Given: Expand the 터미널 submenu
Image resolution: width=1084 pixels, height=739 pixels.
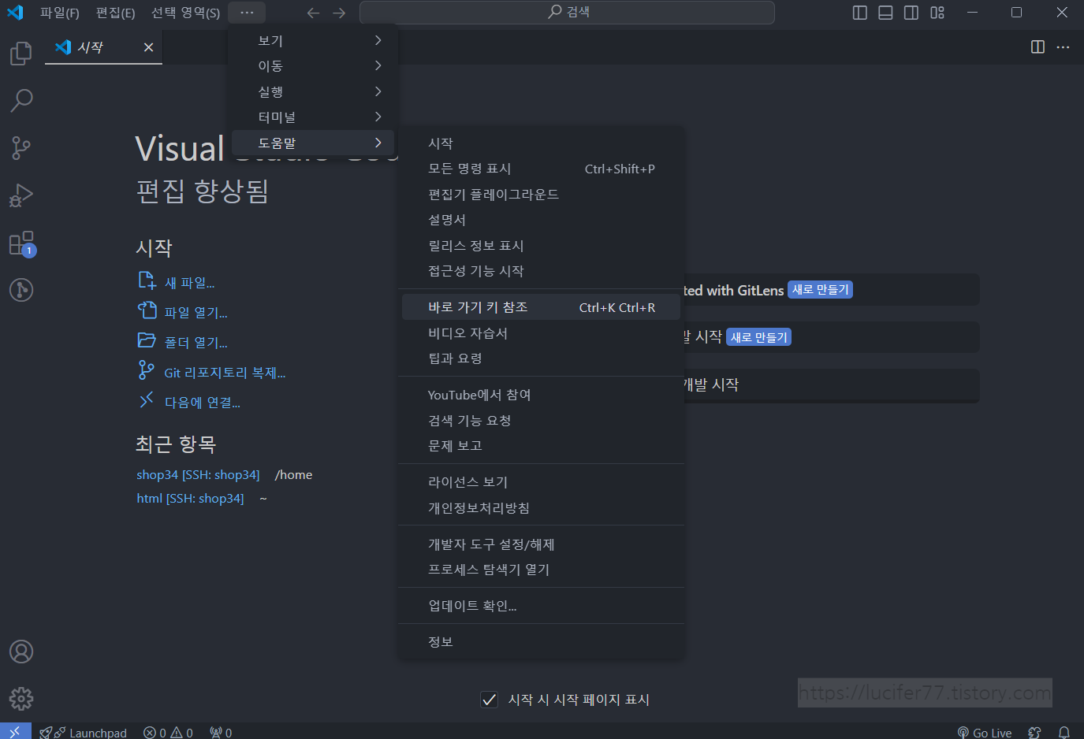Looking at the screenshot, I should click(313, 117).
